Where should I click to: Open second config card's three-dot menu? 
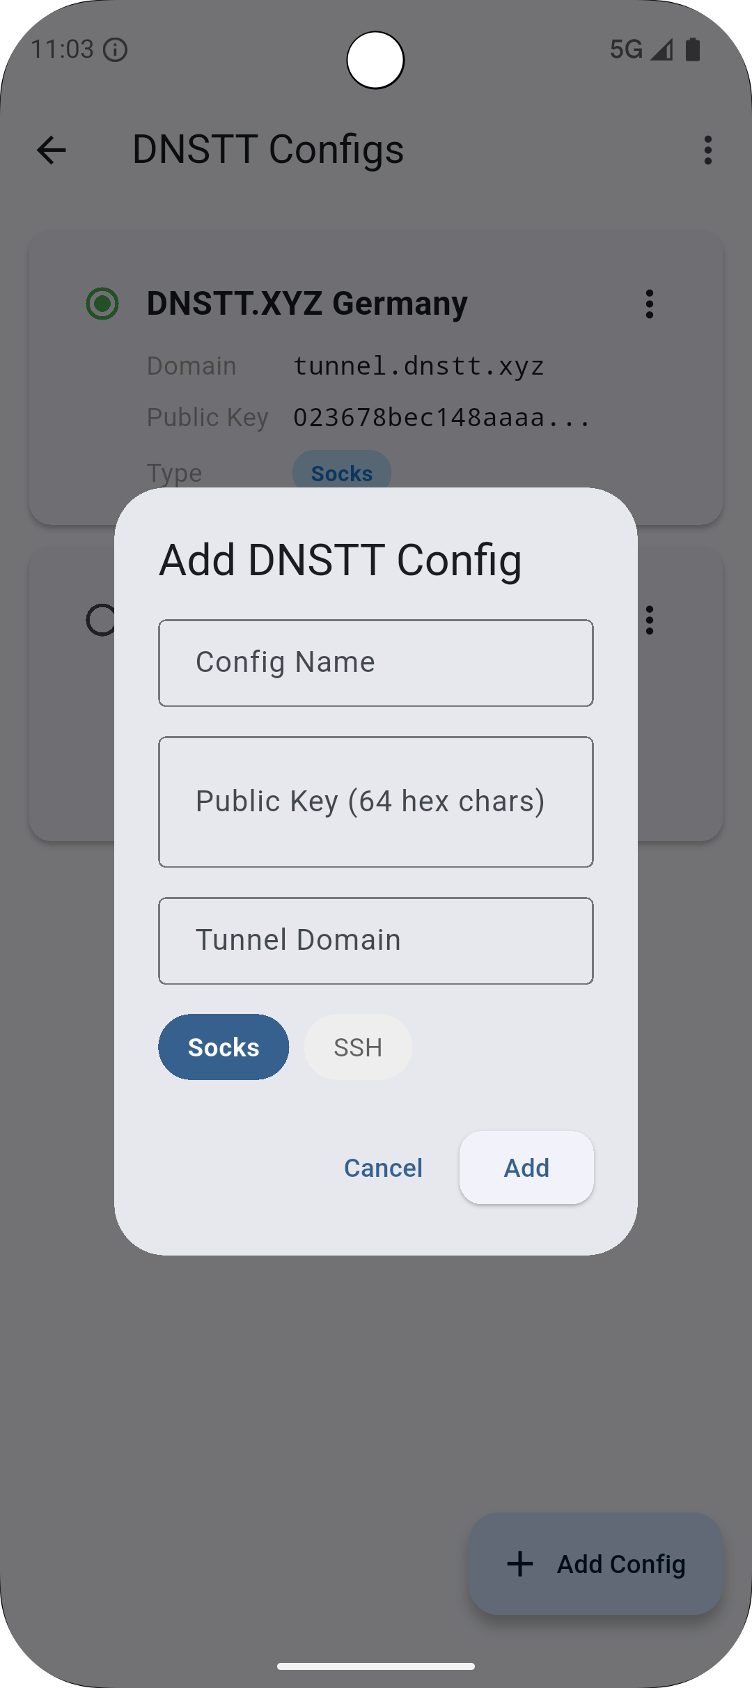(x=650, y=620)
